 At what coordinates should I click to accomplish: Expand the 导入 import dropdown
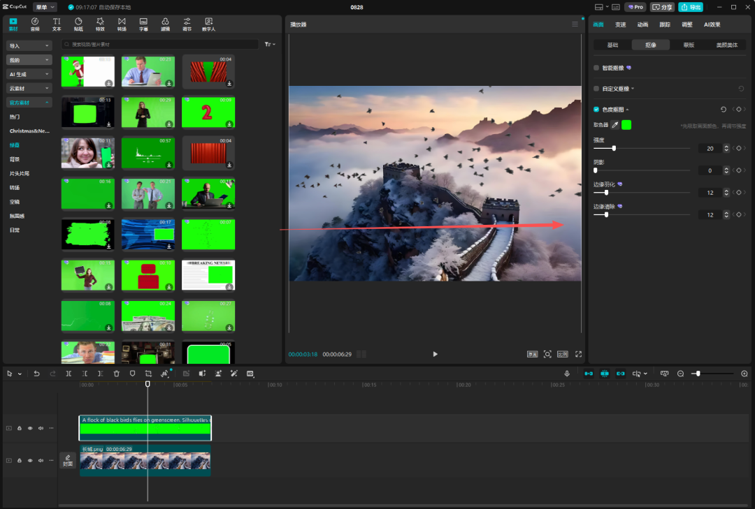click(29, 45)
